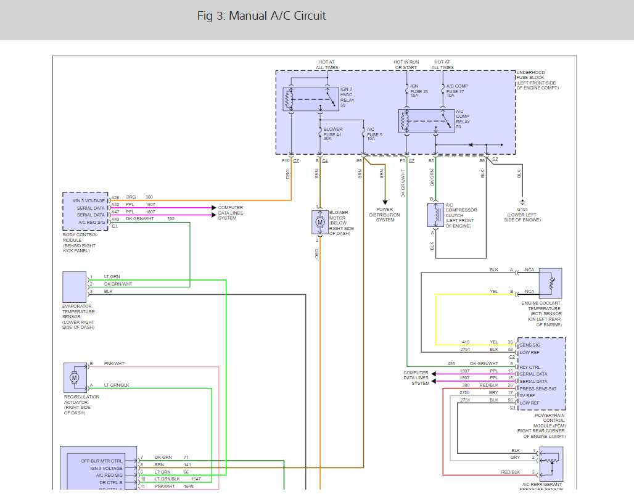Click the OFF BLR MTR CTRL pin label
This screenshot has width=634, height=502.
coord(102,461)
